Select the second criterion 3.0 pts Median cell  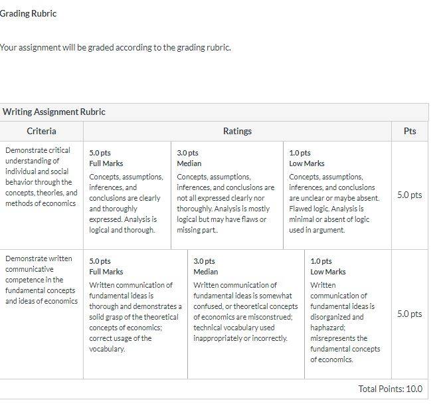246,314
